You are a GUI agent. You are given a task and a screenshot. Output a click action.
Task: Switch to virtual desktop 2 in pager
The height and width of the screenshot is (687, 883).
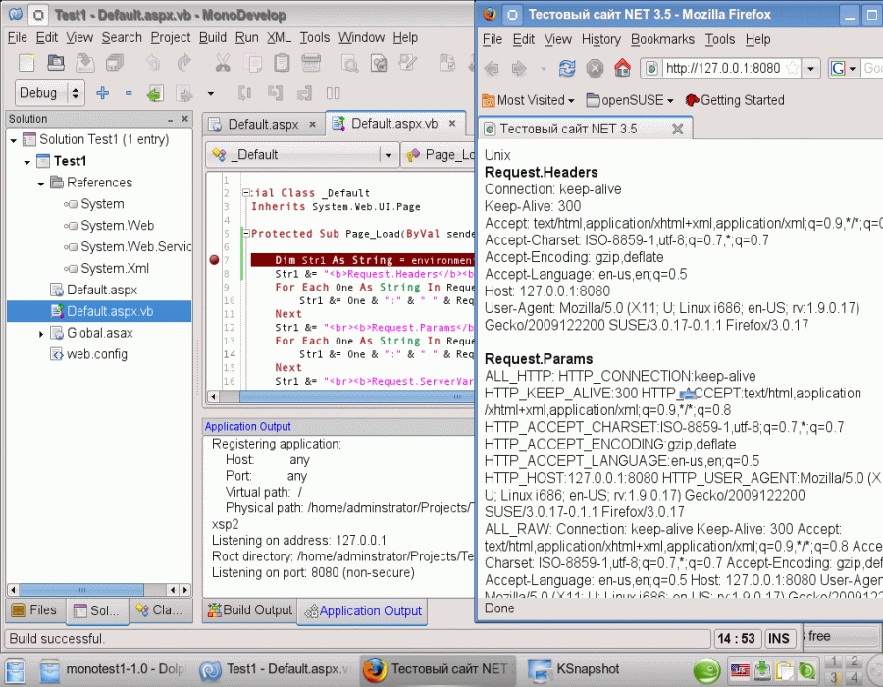tap(855, 661)
